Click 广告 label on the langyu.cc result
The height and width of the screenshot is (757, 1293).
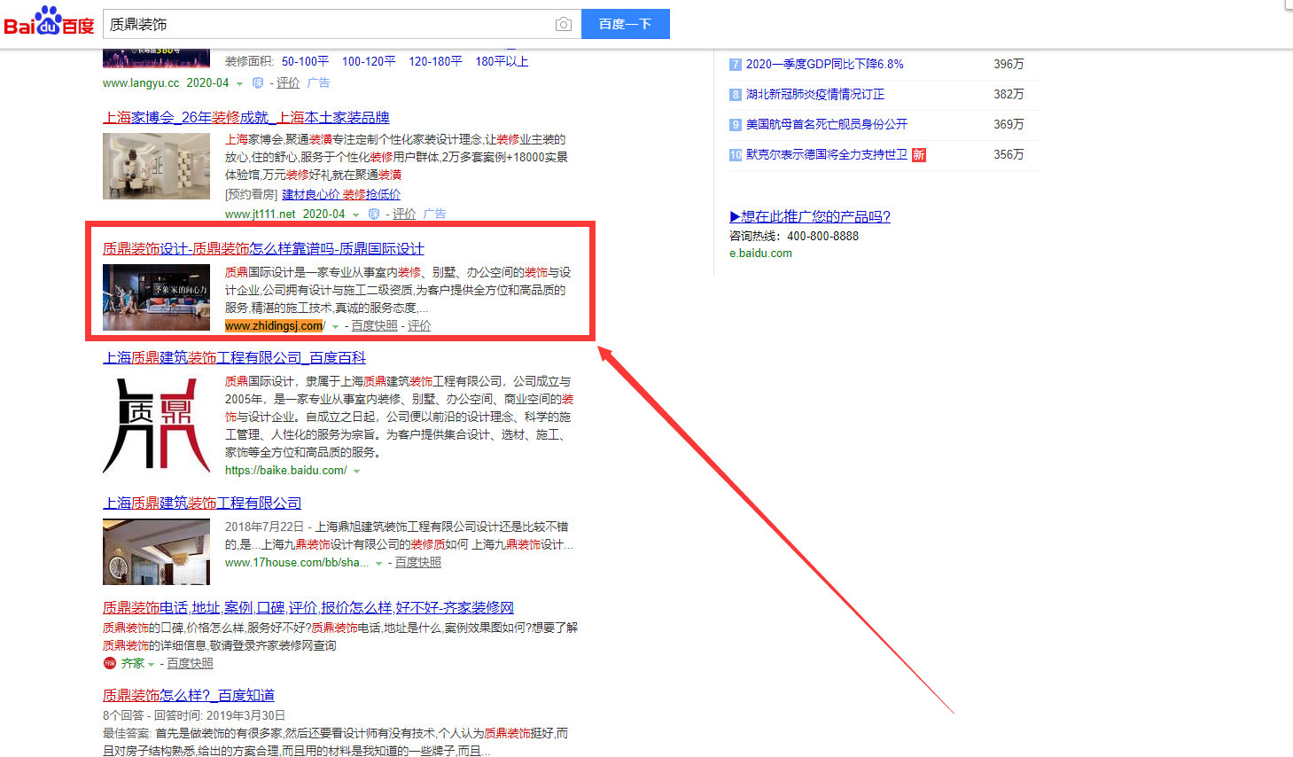[x=318, y=83]
